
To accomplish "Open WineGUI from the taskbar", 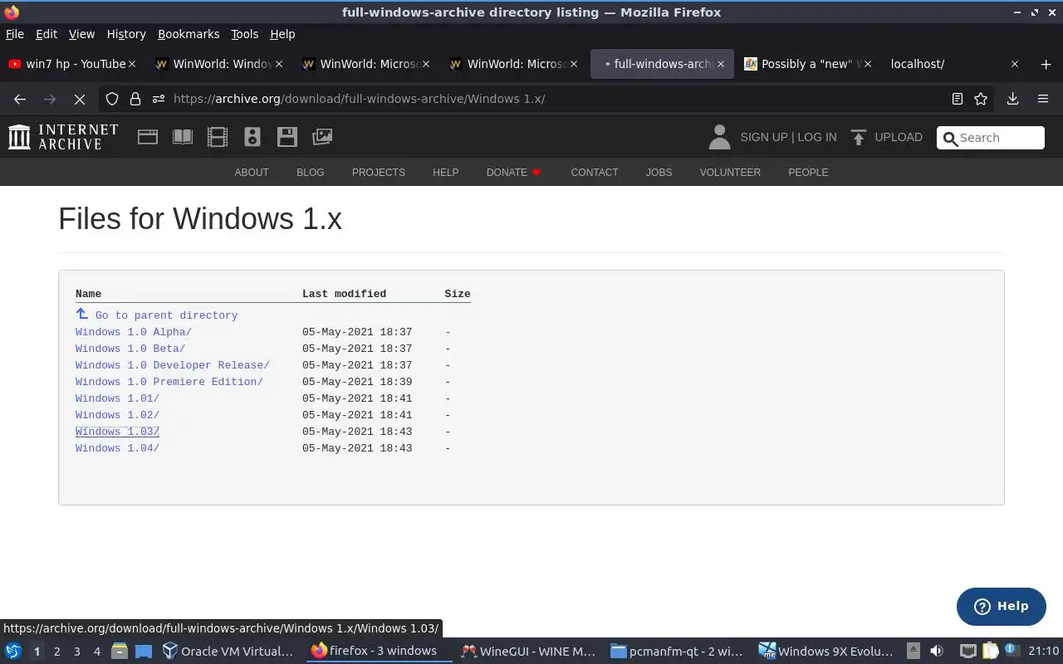I will click(x=529, y=652).
